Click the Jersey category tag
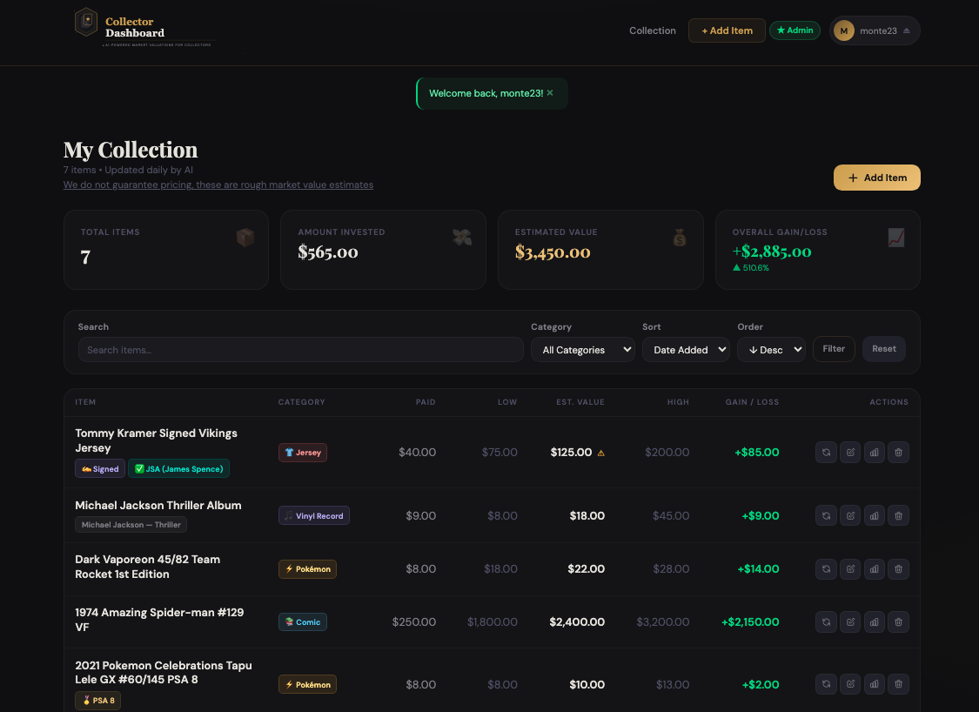 click(x=303, y=453)
